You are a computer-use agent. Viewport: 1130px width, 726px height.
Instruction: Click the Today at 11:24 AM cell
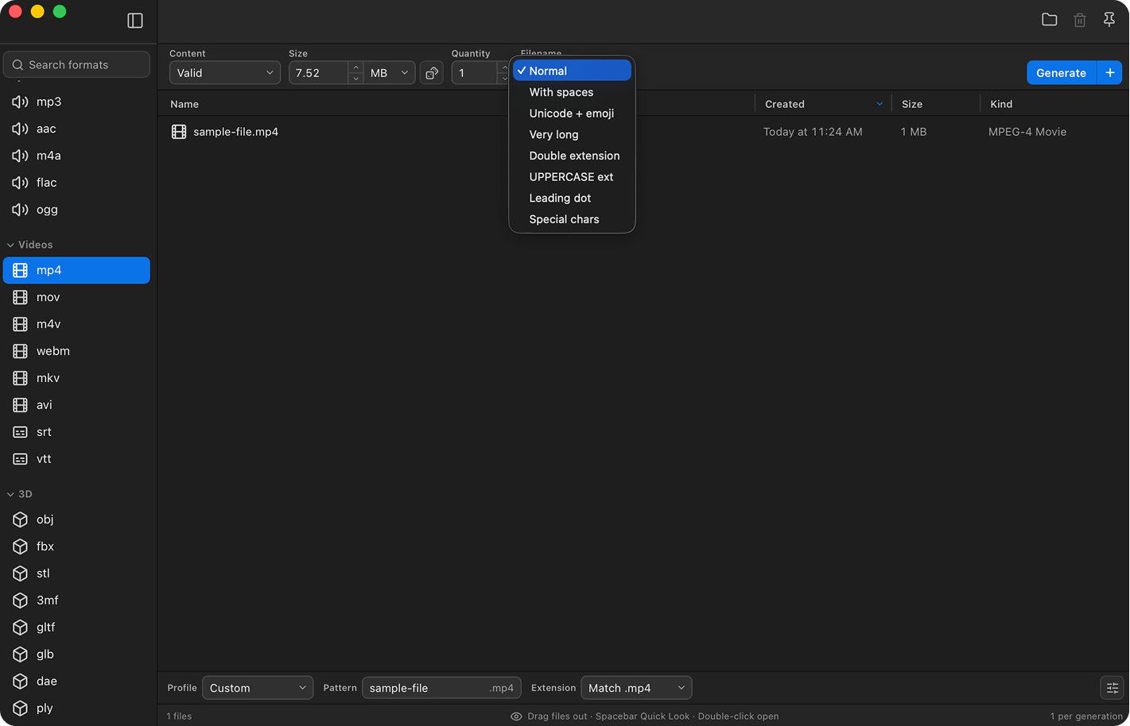pos(813,132)
